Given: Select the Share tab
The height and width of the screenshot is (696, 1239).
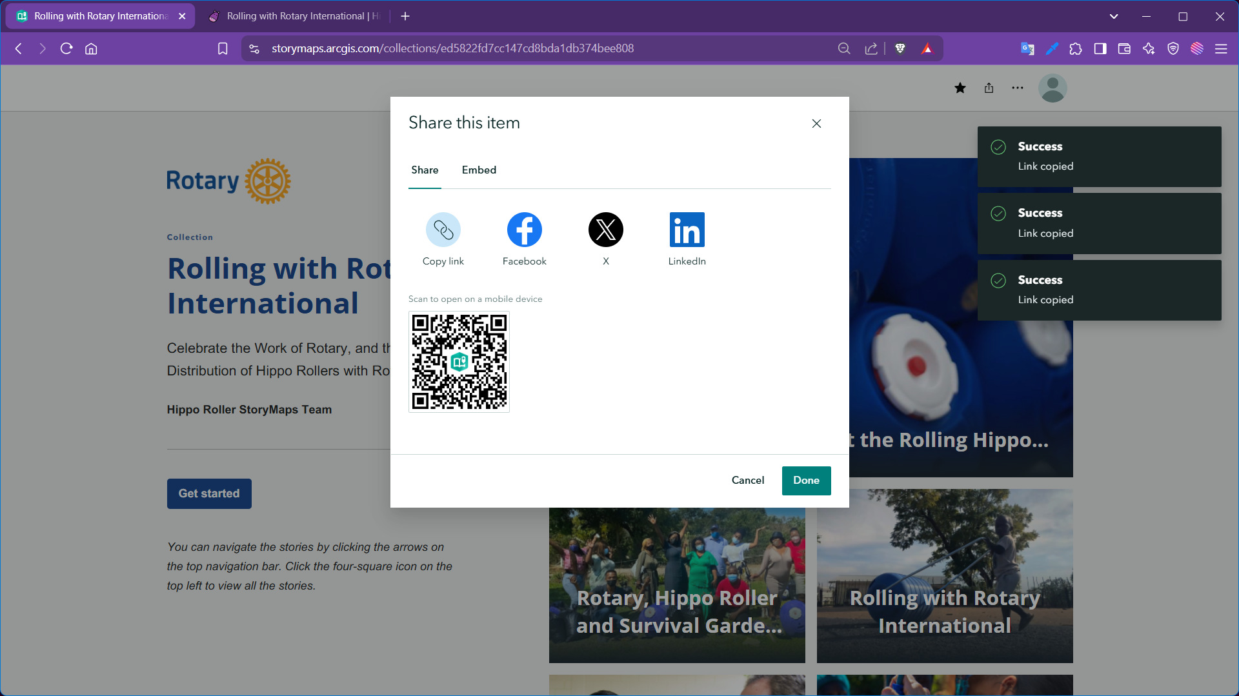Looking at the screenshot, I should click(425, 170).
